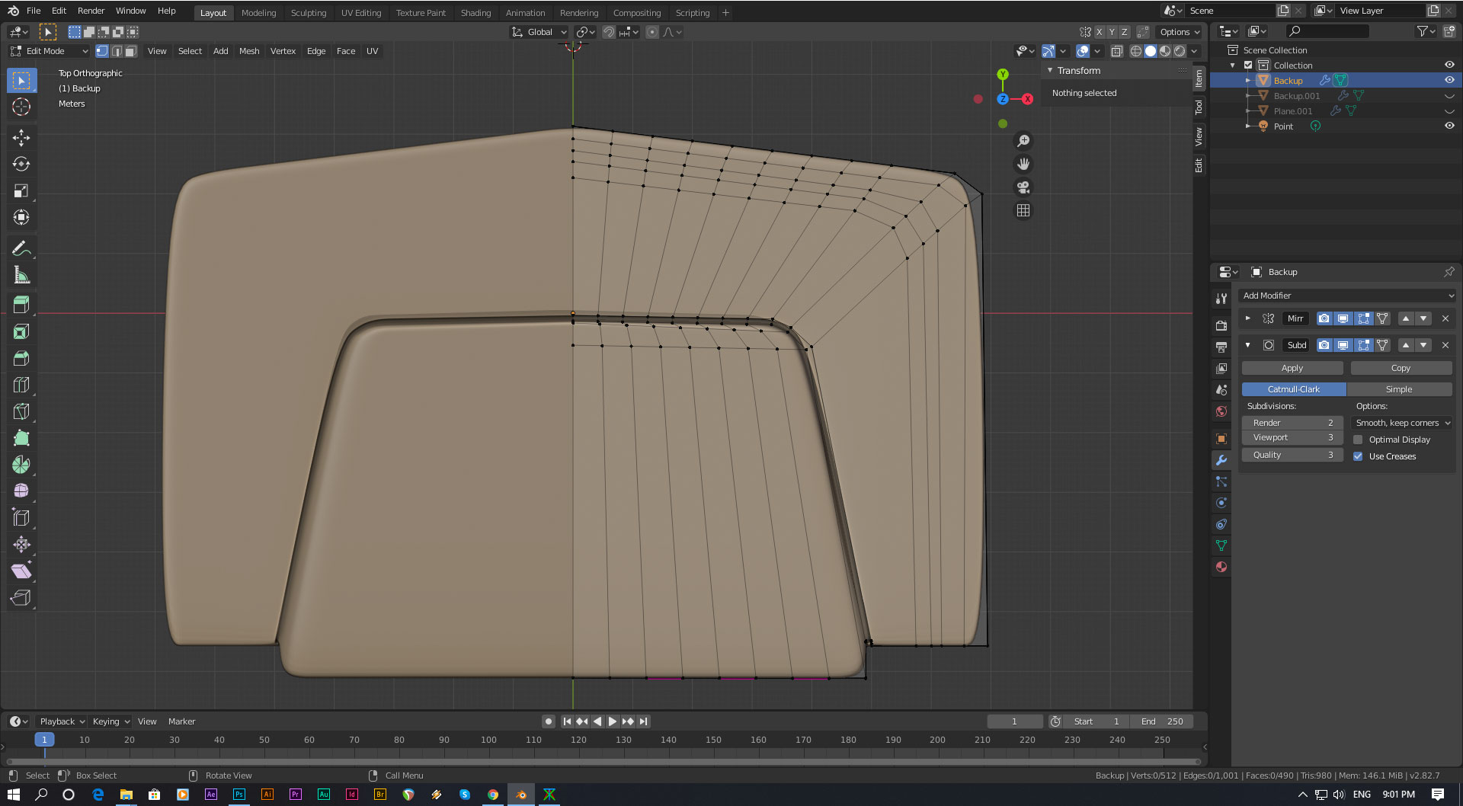Switch to the Sculpting workspace tab
Viewport: 1463px width, 806px height.
309,13
